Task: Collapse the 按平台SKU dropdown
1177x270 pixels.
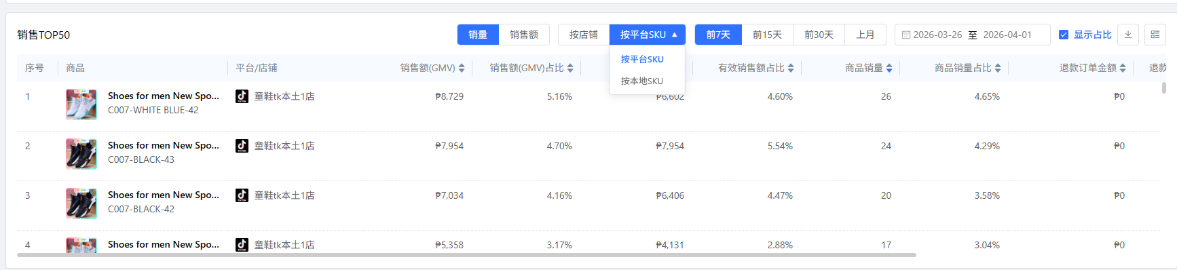Action: point(648,35)
